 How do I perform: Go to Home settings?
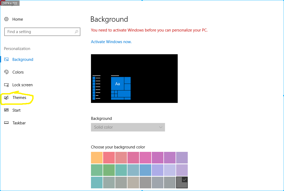17,19
